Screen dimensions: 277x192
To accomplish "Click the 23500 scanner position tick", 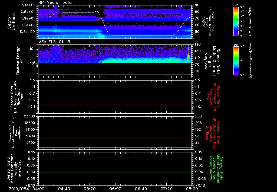I will pyautogui.click(x=30, y=116).
